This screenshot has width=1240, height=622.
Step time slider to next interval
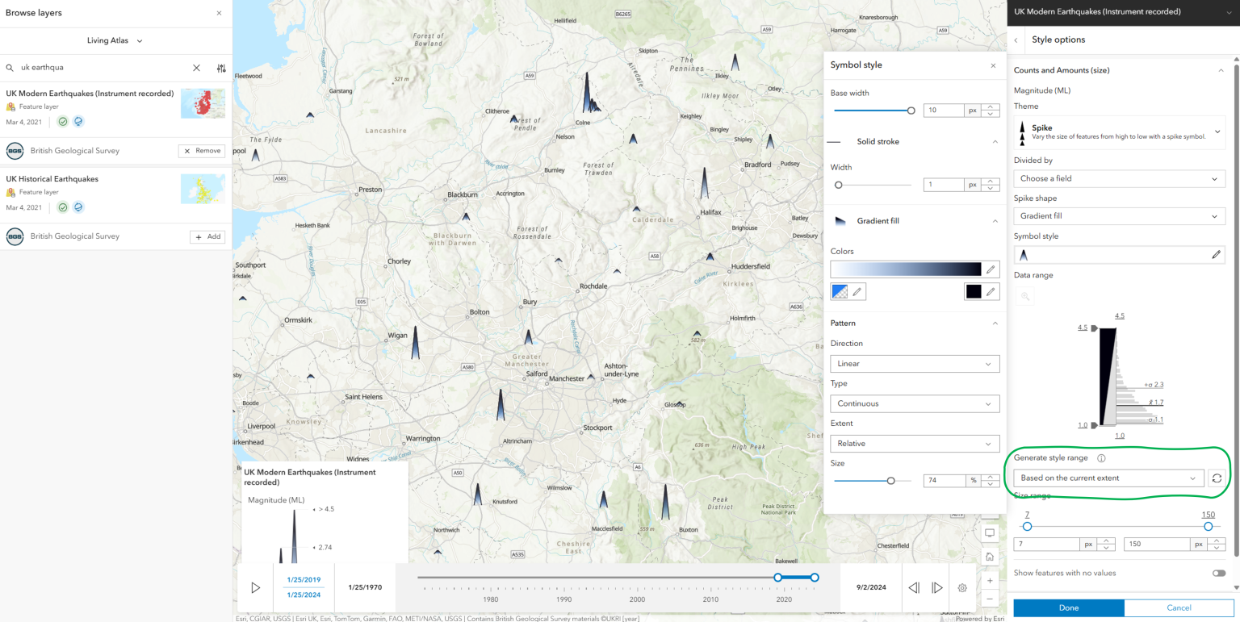click(937, 588)
